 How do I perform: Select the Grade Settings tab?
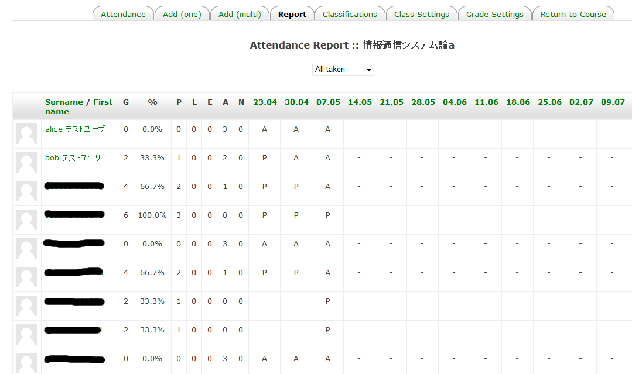point(494,15)
